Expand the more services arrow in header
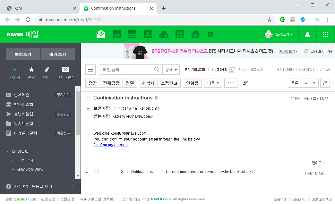335x204 pixels. [x=210, y=35]
